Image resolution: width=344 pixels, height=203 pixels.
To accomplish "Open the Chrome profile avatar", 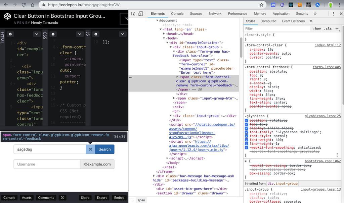I will pos(331,5).
